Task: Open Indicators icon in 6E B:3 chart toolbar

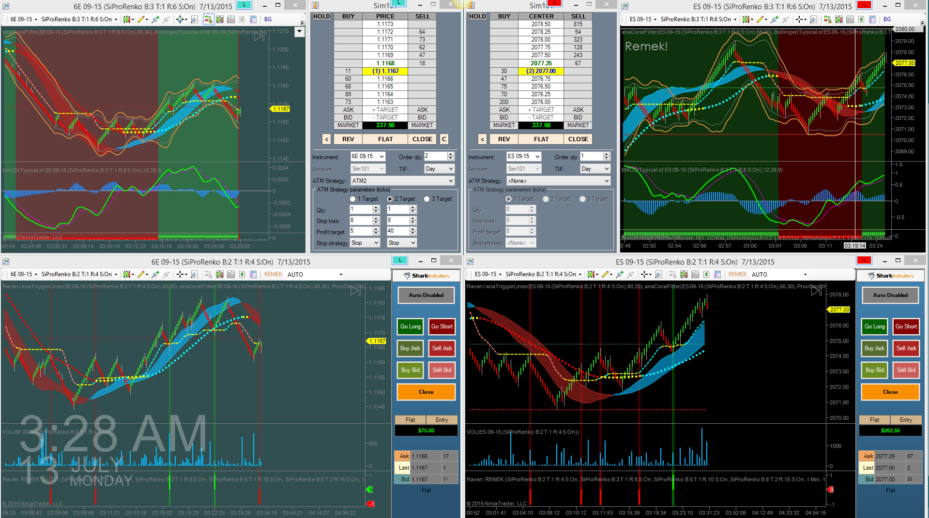Action: click(231, 19)
